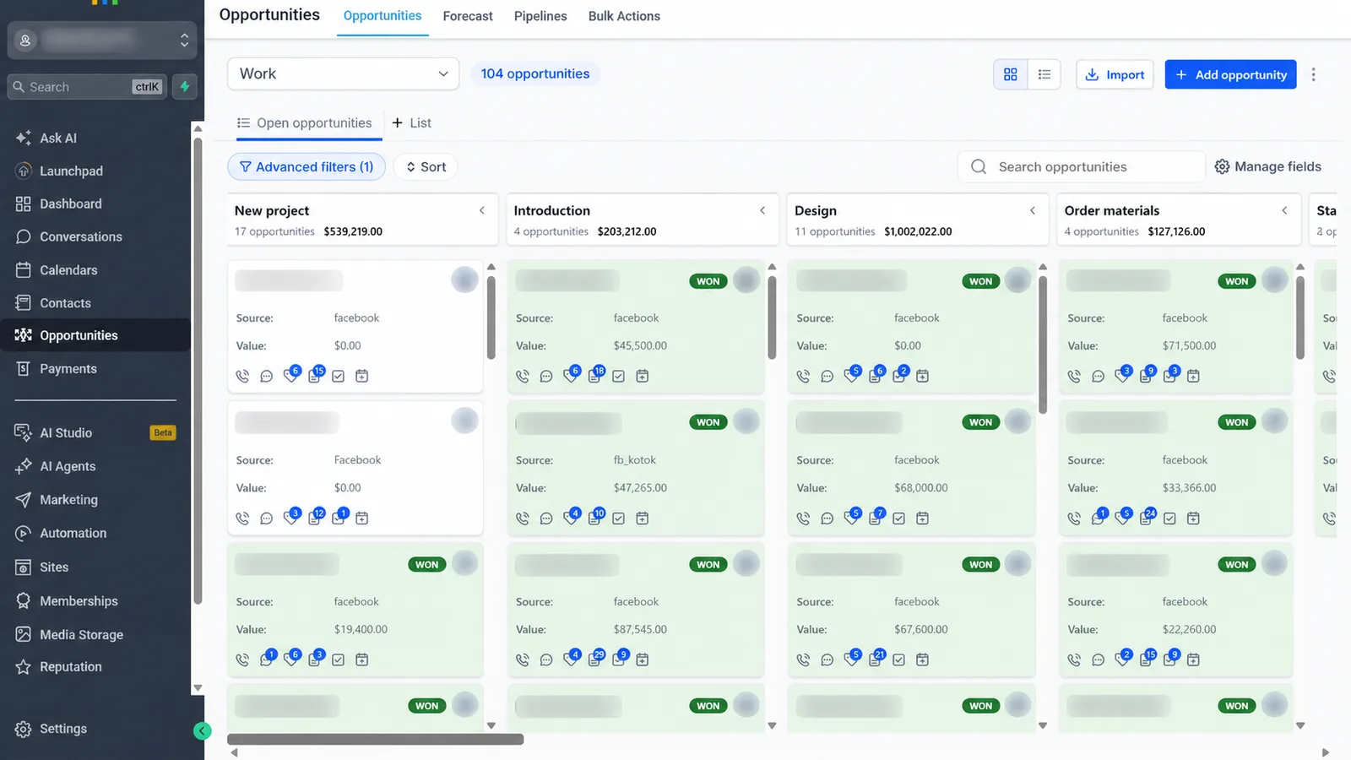The width and height of the screenshot is (1351, 760).
Task: Click the task checkbox icon on the $68,000.00 card
Action: 898,518
